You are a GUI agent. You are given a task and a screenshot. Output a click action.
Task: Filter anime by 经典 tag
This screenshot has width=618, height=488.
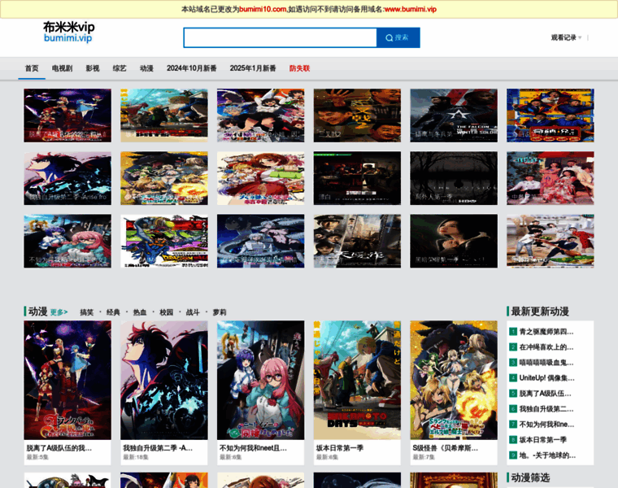click(113, 312)
